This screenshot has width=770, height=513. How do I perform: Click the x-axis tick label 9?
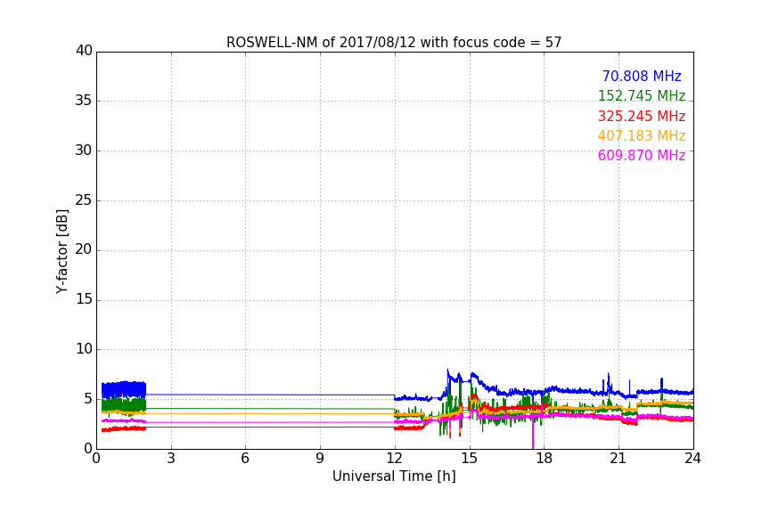pyautogui.click(x=320, y=459)
